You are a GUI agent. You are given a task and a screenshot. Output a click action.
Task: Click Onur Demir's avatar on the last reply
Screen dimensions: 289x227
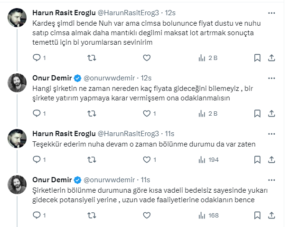pos(17,186)
